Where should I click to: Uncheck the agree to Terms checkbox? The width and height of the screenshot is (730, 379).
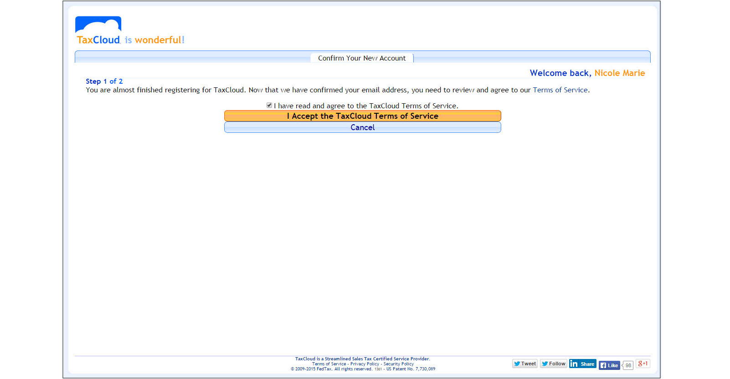pyautogui.click(x=269, y=105)
